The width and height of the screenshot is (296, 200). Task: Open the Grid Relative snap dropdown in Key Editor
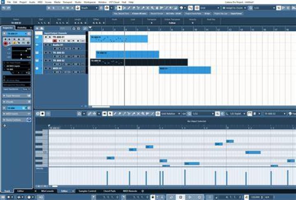(171, 114)
